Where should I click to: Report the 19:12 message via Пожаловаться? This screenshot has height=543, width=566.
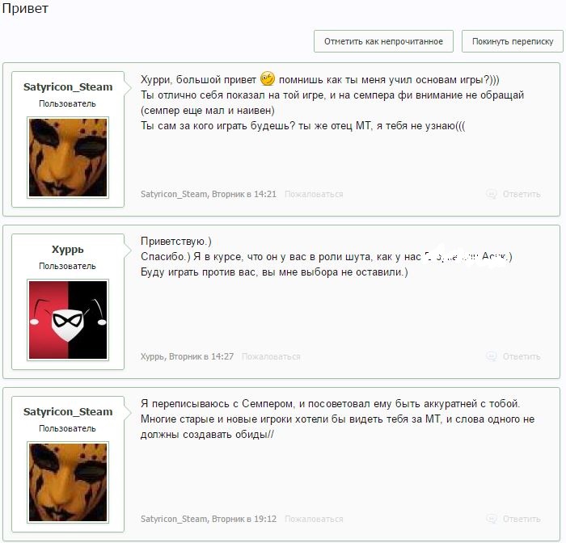[314, 519]
